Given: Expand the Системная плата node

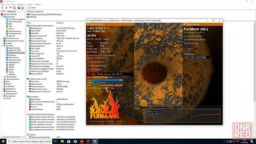Looking at the screenshot, I should tap(2, 38).
